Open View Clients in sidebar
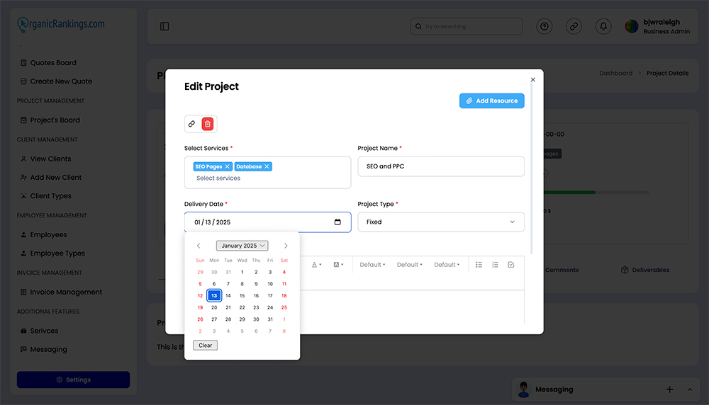 [x=45, y=159]
